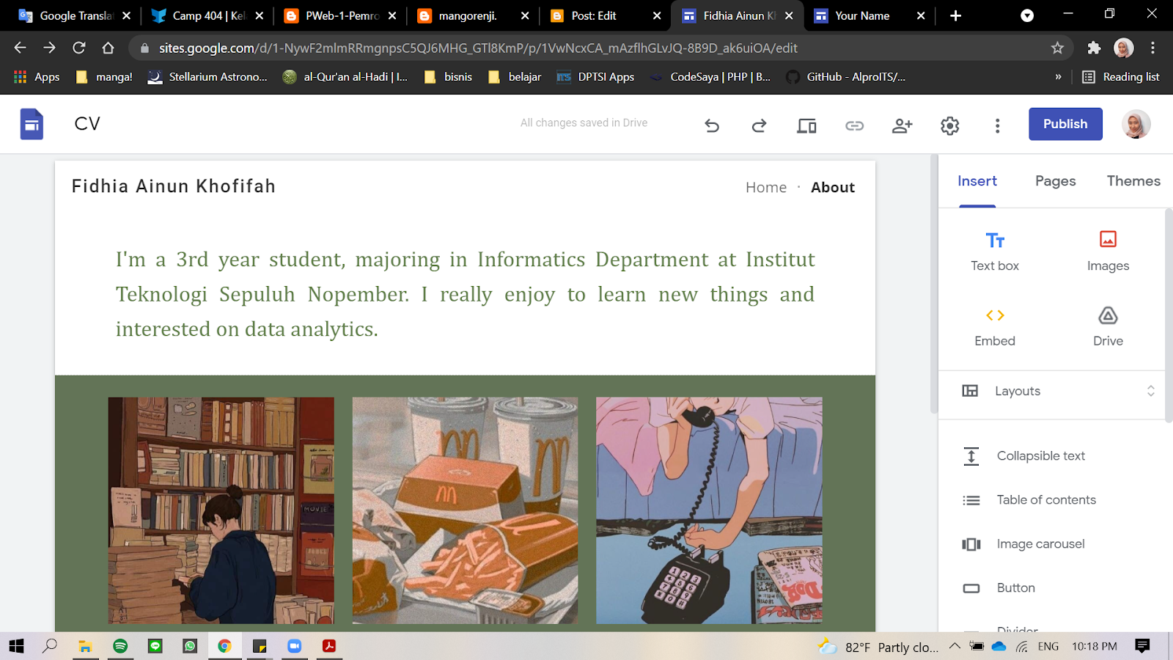The image size is (1173, 660).
Task: Click the intro paragraph text block
Action: [x=465, y=294]
